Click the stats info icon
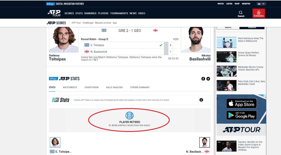This screenshot has width=281, height=155. click(201, 100)
